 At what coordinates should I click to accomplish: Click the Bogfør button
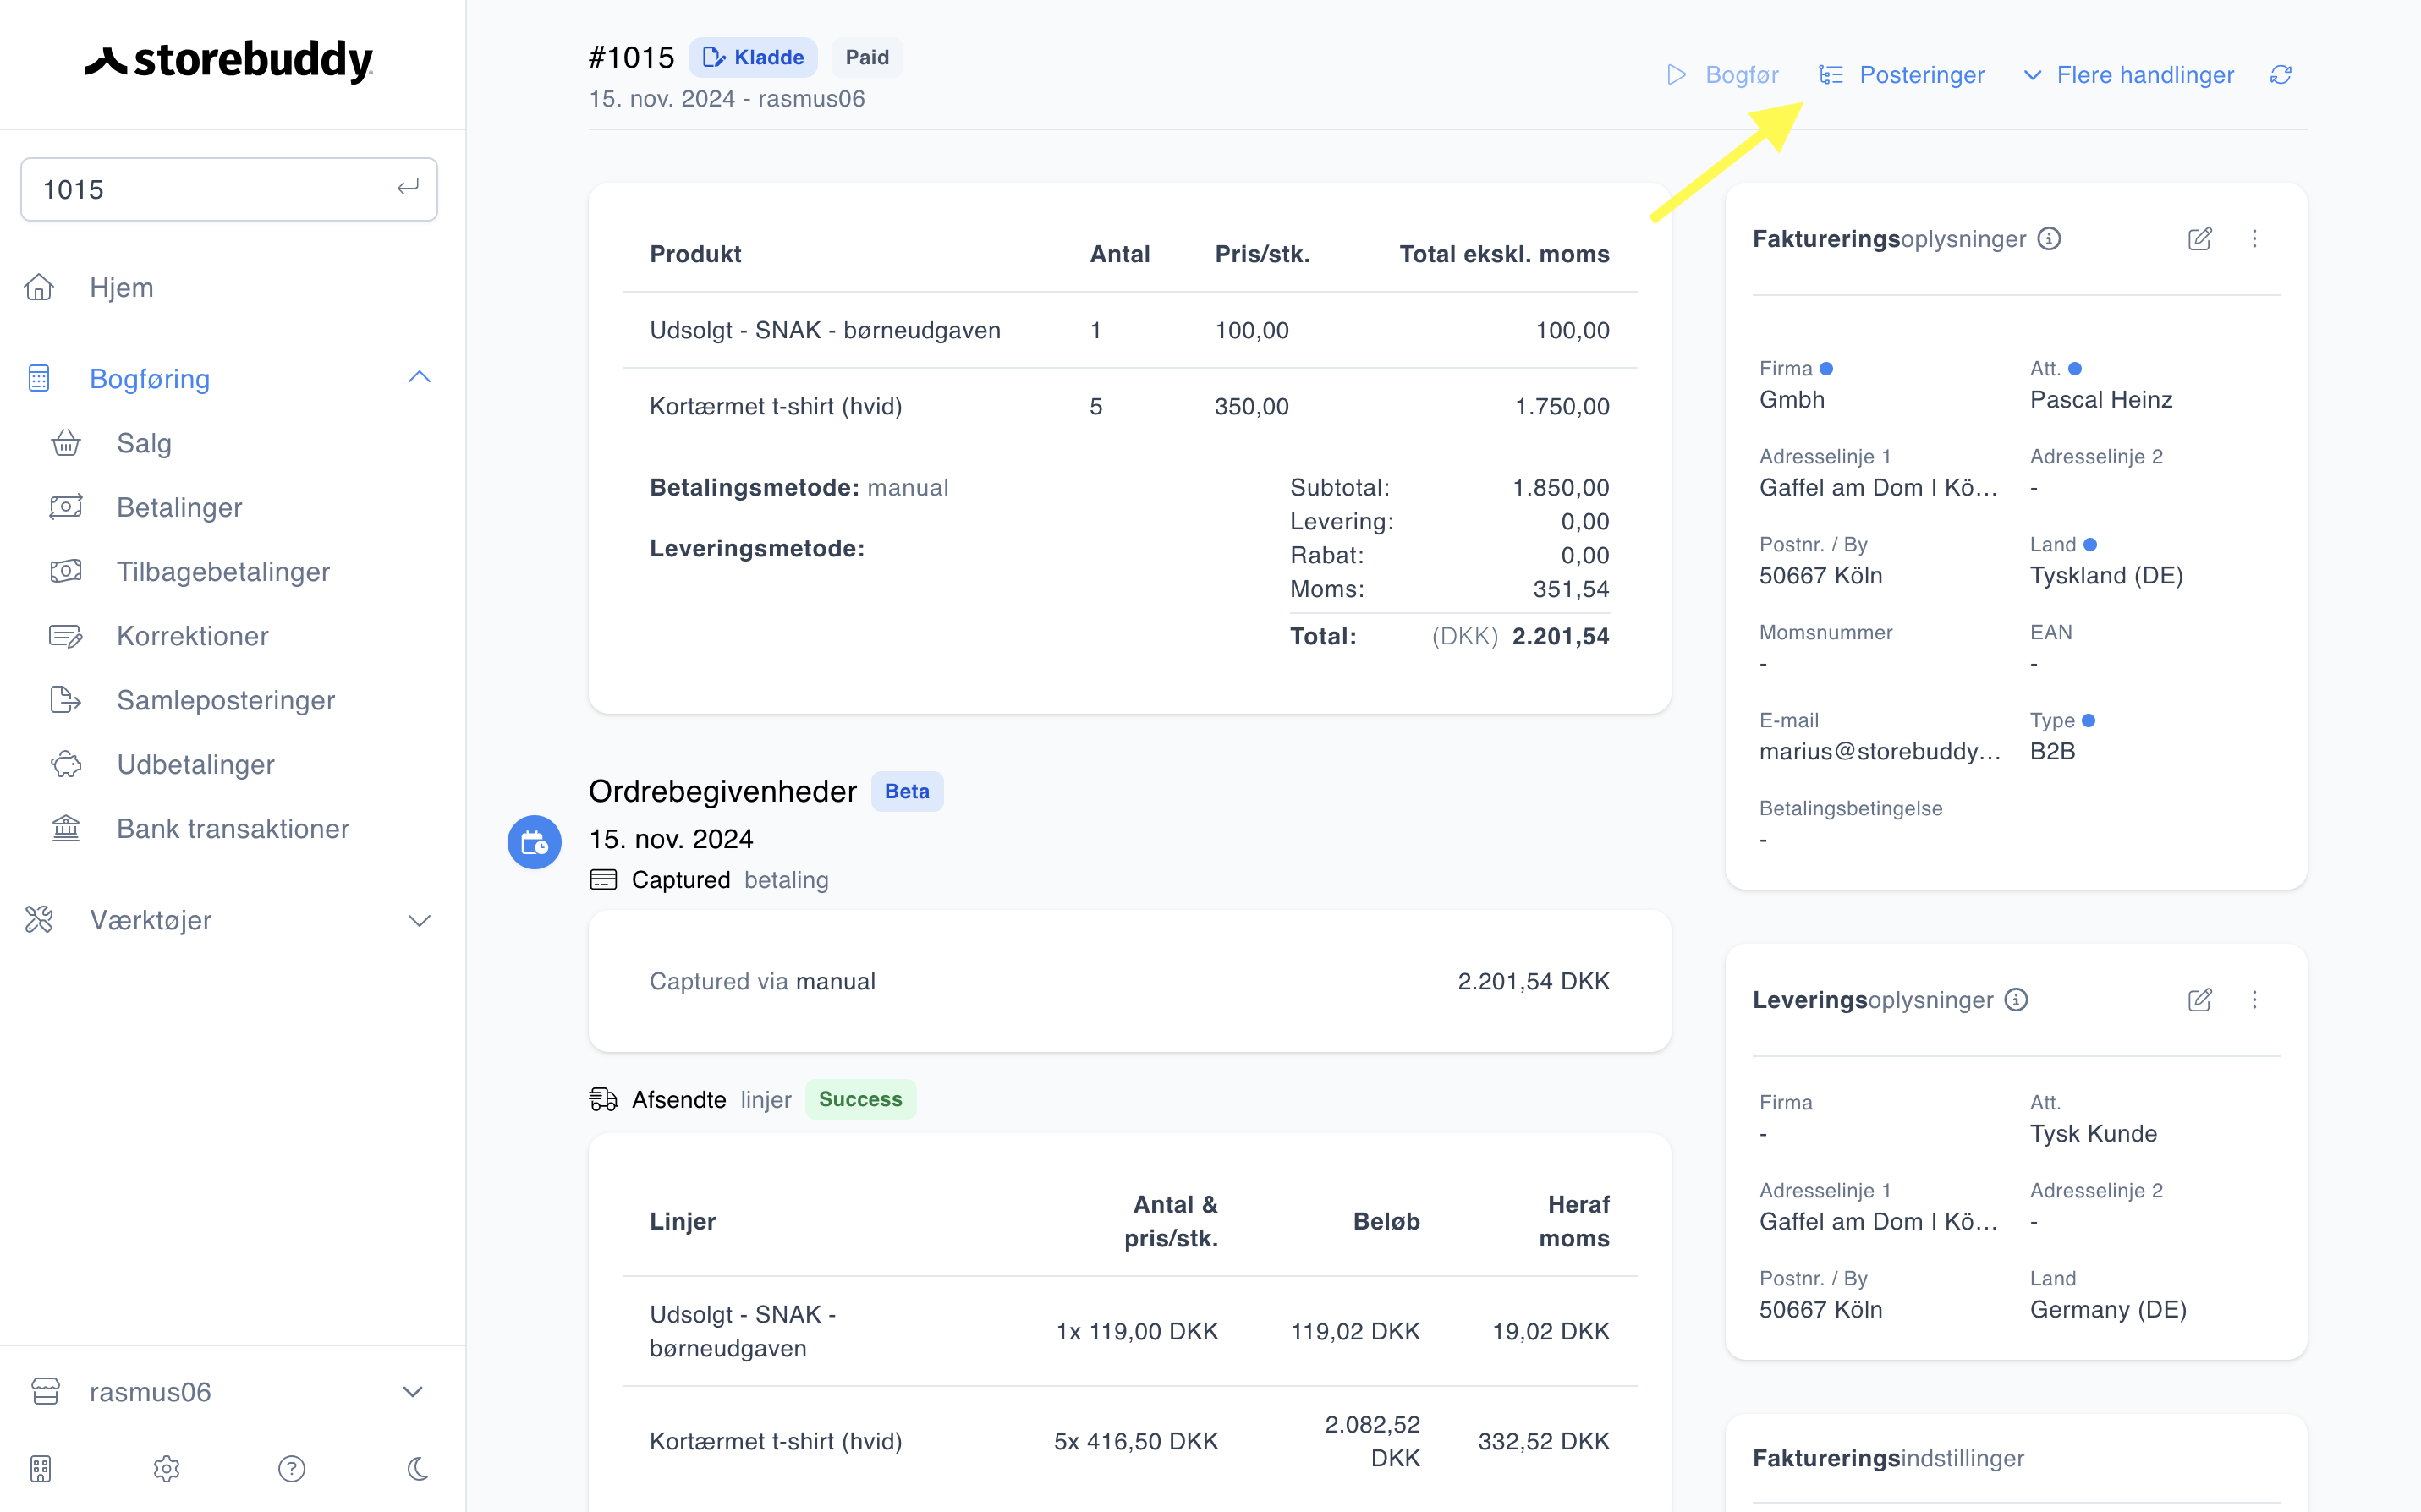point(1723,75)
